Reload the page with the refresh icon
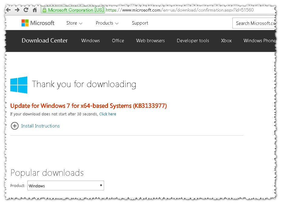 coord(26,10)
